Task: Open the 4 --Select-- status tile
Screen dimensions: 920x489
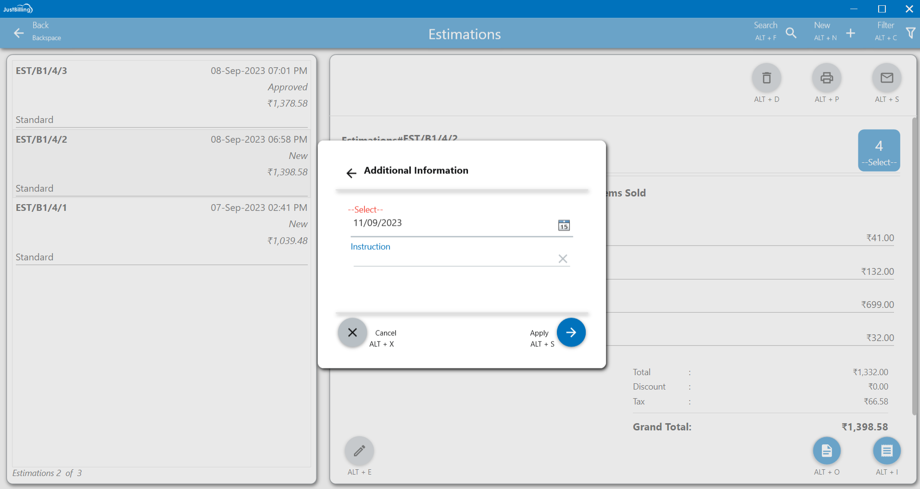Action: [879, 150]
